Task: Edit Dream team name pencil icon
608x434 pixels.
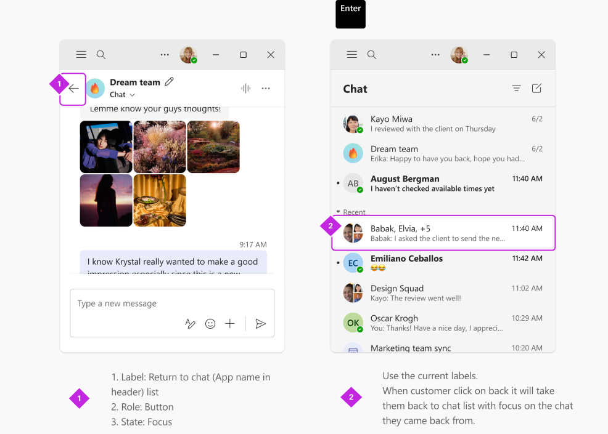Action: point(169,82)
